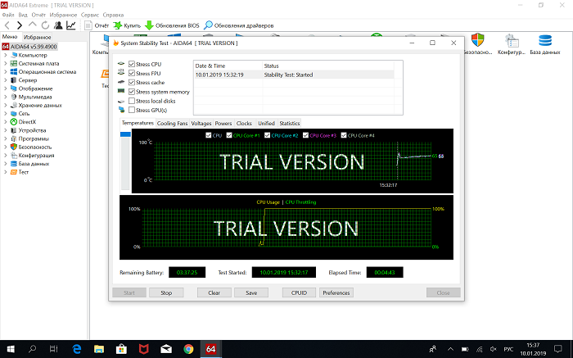Switch to Powers tab
Image resolution: width=573 pixels, height=358 pixels.
[223, 124]
